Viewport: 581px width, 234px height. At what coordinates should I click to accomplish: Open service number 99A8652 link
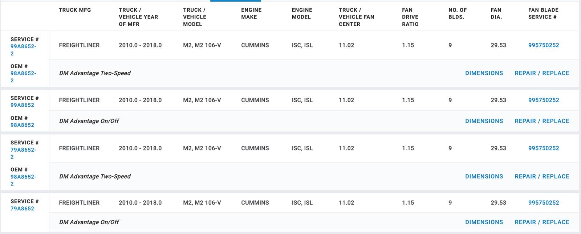[22, 105]
